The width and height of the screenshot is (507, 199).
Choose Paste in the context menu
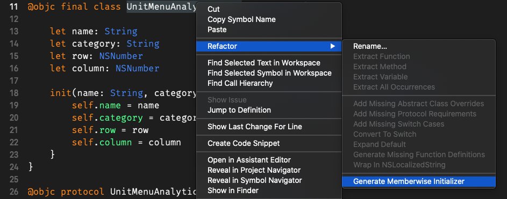269,30
